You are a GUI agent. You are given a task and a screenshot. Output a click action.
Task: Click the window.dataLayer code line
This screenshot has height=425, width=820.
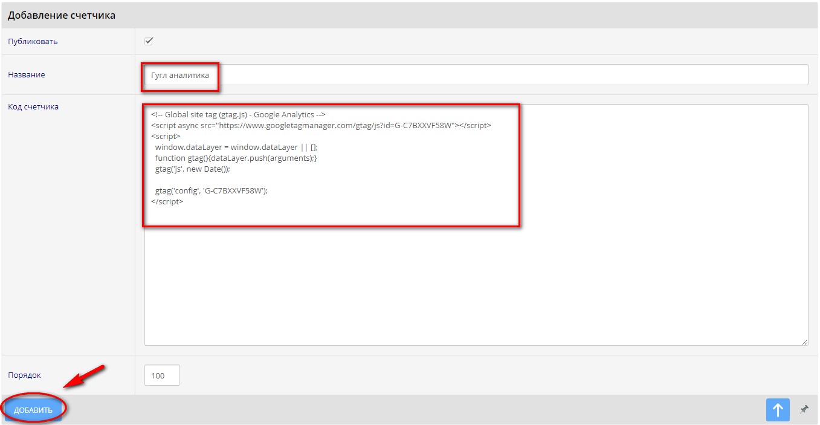236,148
